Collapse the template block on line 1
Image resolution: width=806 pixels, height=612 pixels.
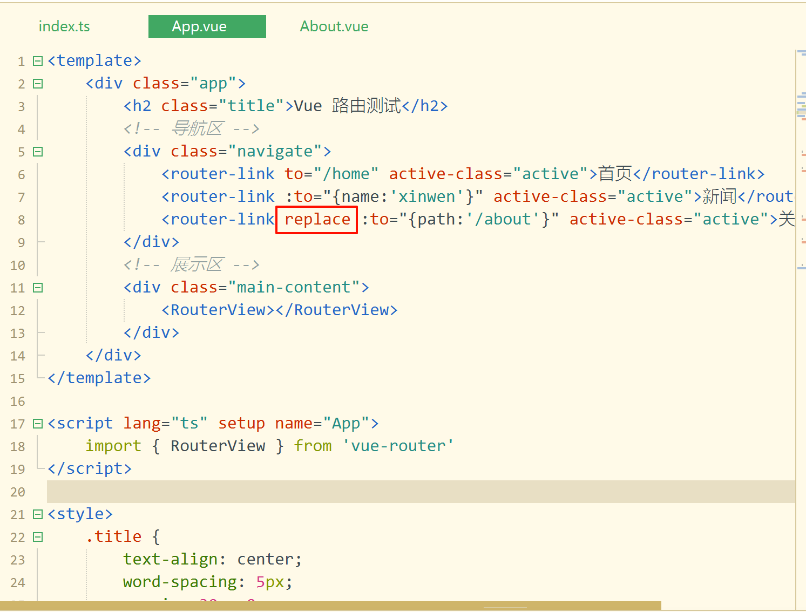[x=38, y=61]
